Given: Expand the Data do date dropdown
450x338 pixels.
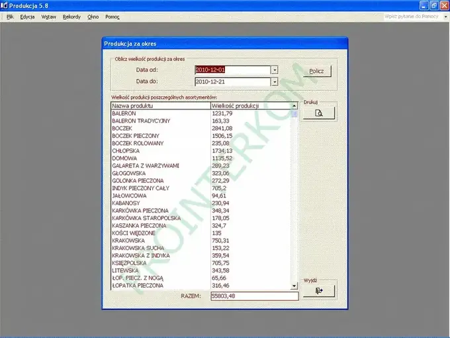Looking at the screenshot, I should tap(275, 82).
